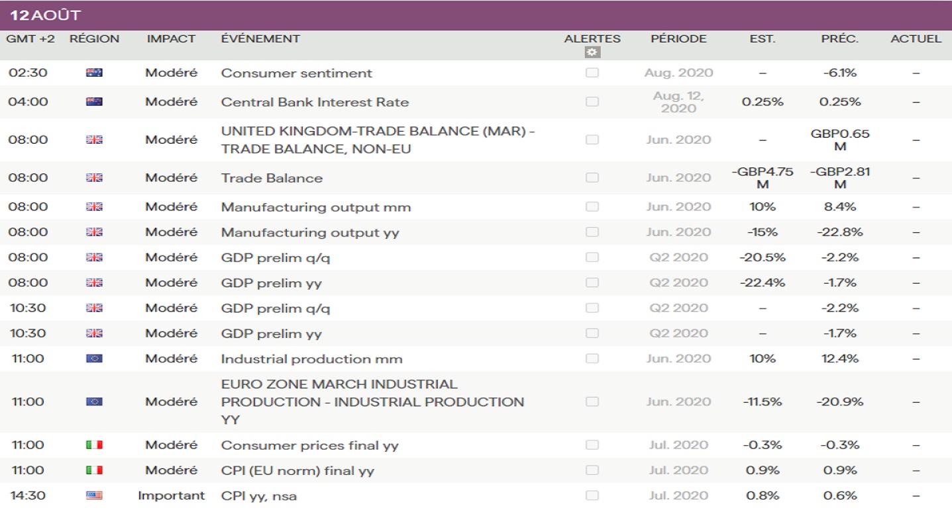952x516 pixels.
Task: Enable alert for Industrial production mm
Action: [592, 359]
